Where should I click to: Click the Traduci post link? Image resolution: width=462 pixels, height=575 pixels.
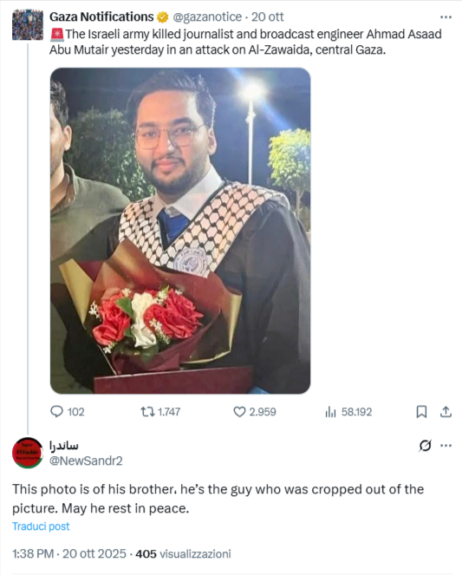pyautogui.click(x=41, y=526)
